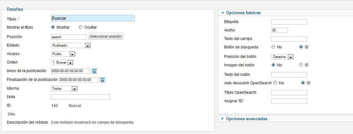Click the Nota text field
The height and width of the screenshot is (134, 353).
81,97
